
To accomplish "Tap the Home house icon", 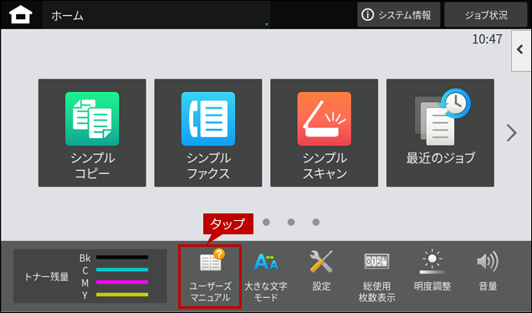I will click(21, 15).
